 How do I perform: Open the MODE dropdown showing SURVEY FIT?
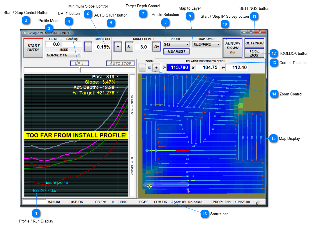pos(63,55)
